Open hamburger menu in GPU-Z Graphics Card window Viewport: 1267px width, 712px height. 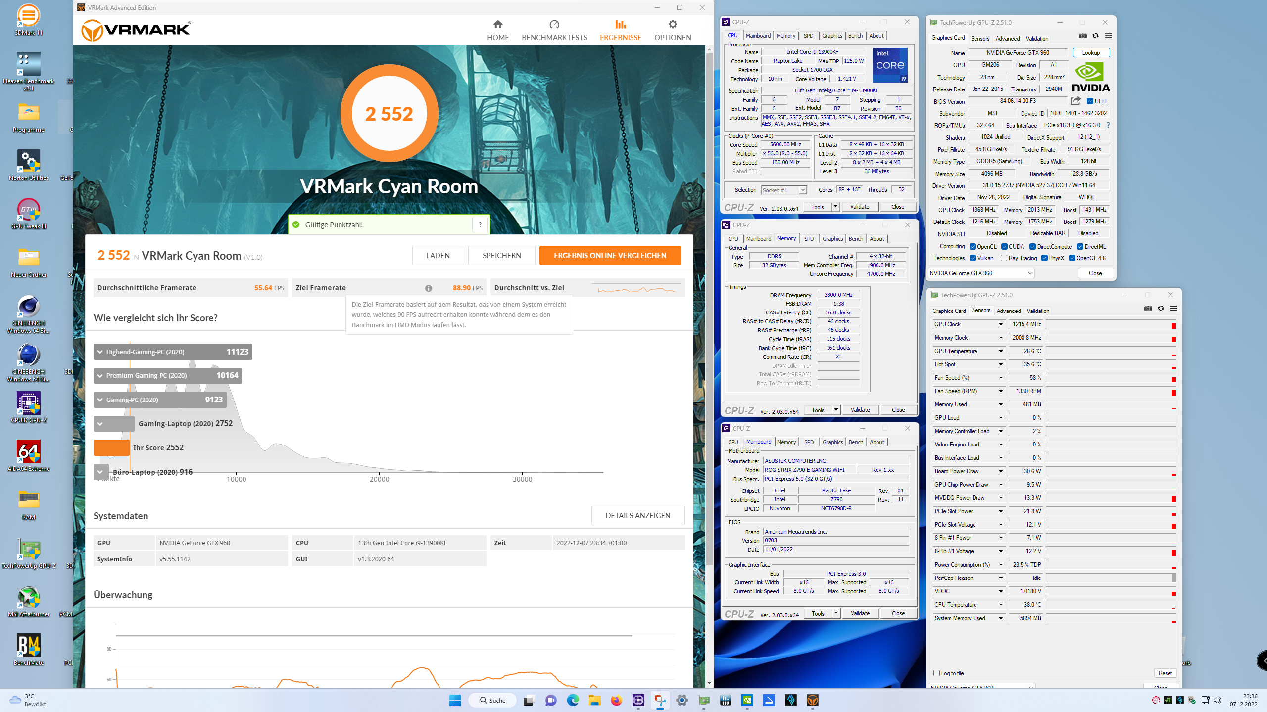pyautogui.click(x=1109, y=36)
